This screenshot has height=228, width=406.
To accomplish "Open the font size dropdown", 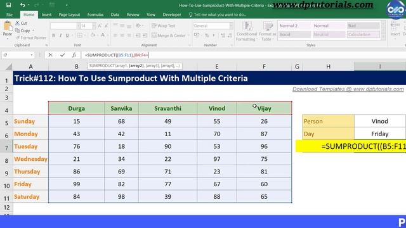I will point(94,26).
